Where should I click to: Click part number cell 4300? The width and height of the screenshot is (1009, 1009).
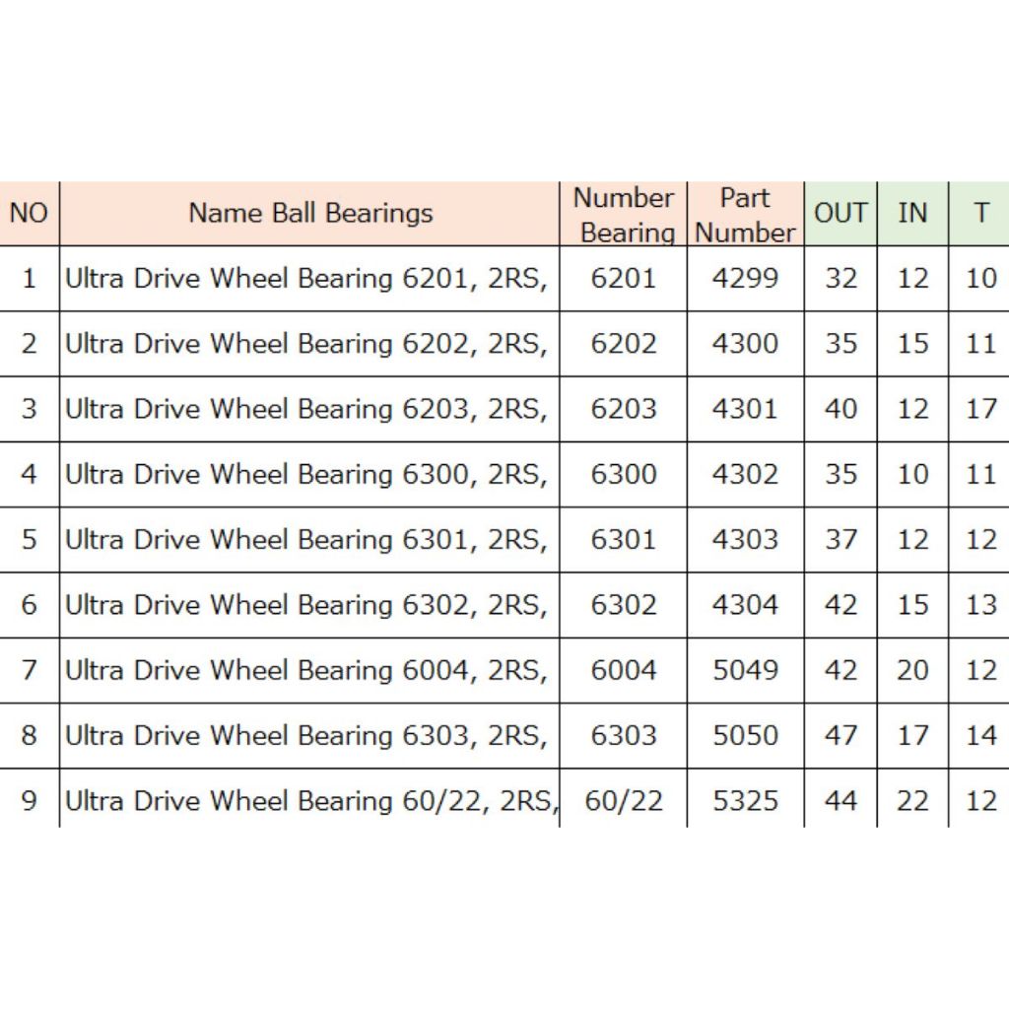coord(745,344)
